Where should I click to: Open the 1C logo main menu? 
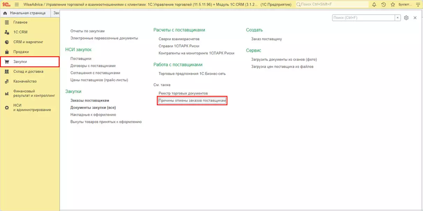click(6, 5)
